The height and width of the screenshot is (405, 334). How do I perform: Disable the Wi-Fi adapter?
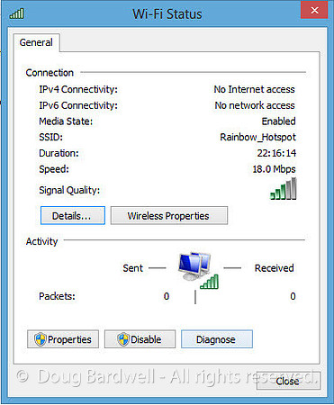(140, 339)
